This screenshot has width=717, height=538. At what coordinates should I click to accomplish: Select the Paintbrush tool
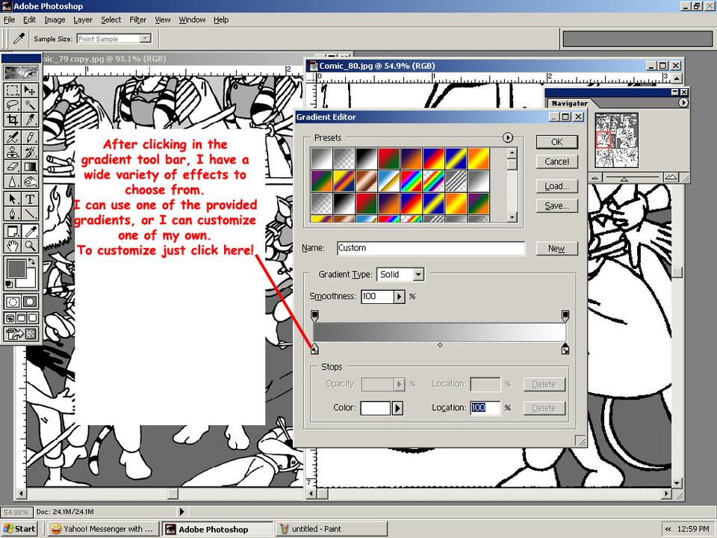(x=30, y=137)
